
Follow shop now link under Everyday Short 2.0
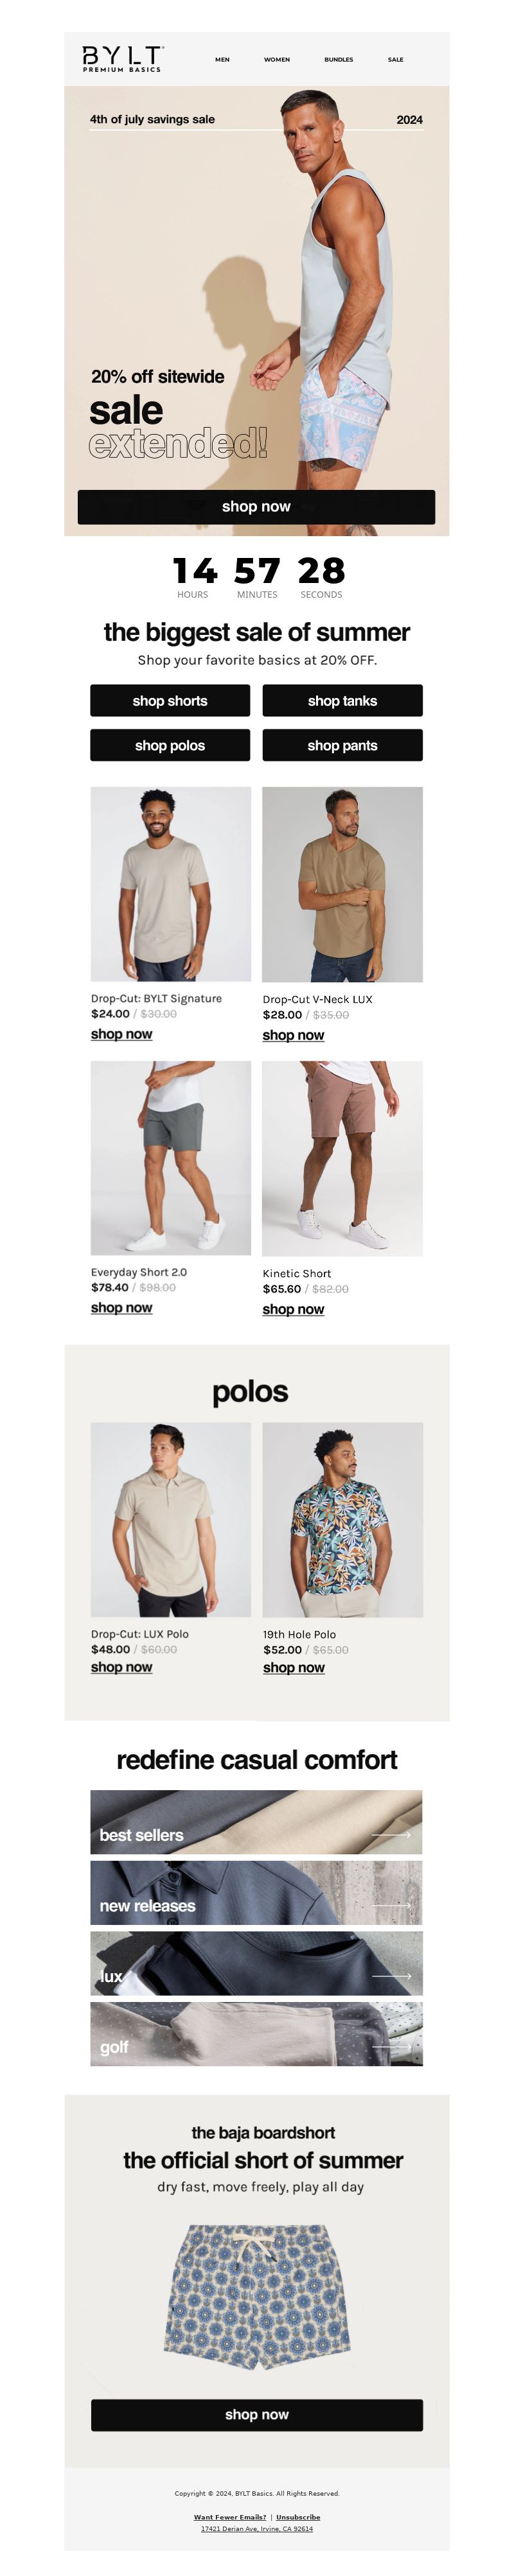pyautogui.click(x=121, y=1307)
